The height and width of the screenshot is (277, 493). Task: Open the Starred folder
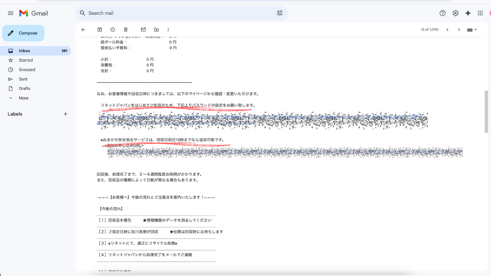(x=26, y=60)
